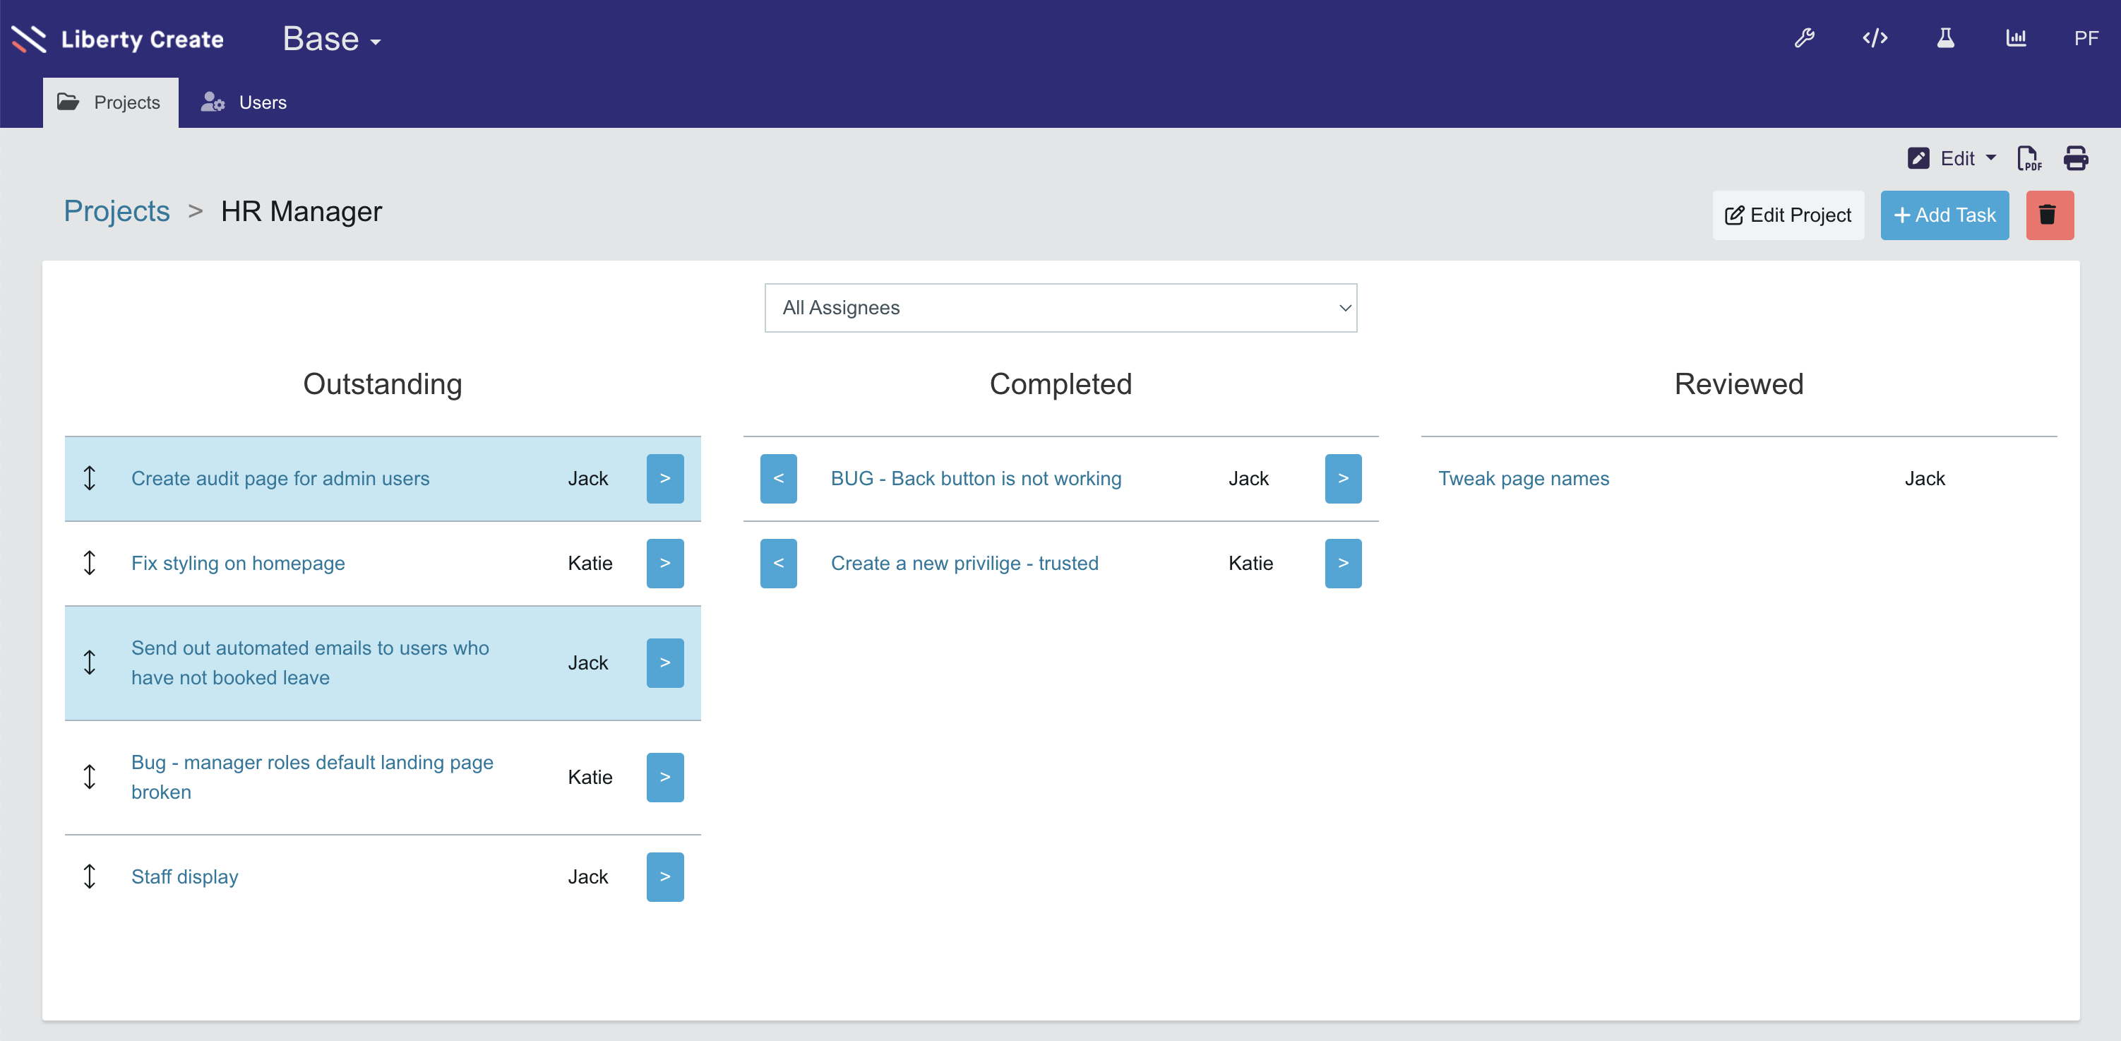Move BUG Back button task back left
This screenshot has width=2121, height=1041.
(x=778, y=479)
